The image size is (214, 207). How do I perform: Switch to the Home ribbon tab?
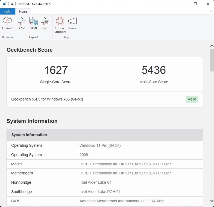pyautogui.click(x=23, y=12)
